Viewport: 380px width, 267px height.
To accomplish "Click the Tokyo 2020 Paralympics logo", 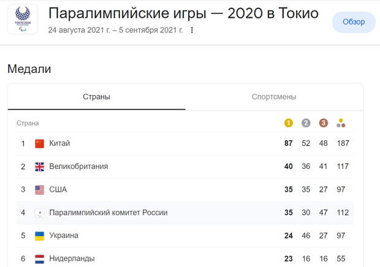I will (x=23, y=19).
